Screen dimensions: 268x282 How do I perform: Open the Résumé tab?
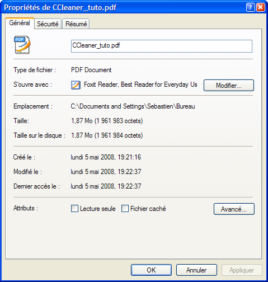click(x=76, y=24)
